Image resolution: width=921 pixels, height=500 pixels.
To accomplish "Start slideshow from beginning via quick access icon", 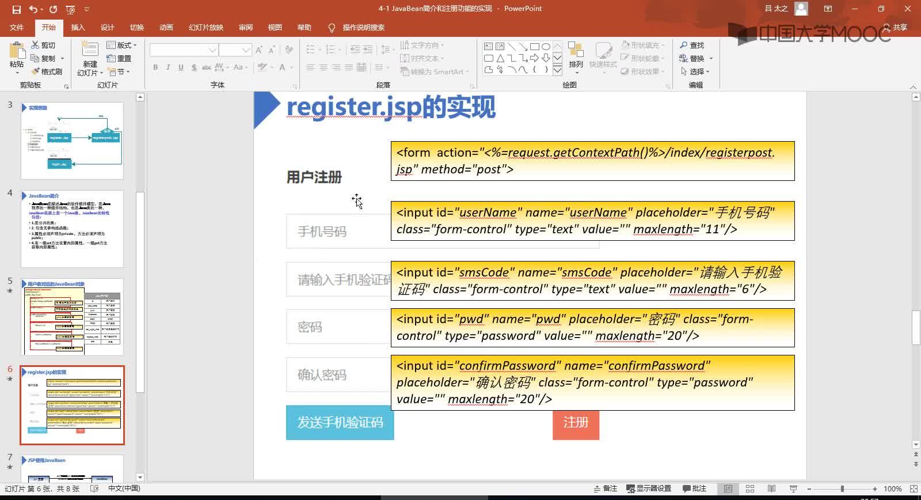I will click(x=70, y=9).
